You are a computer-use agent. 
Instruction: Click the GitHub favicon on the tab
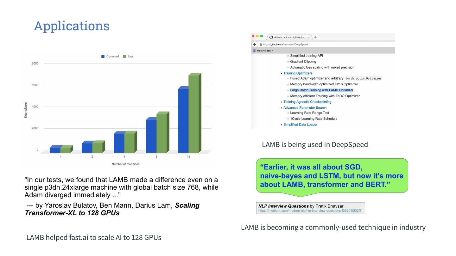click(271, 37)
